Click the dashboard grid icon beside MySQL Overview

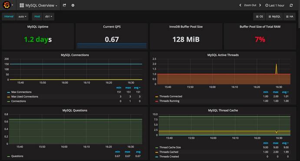tap(22, 5)
